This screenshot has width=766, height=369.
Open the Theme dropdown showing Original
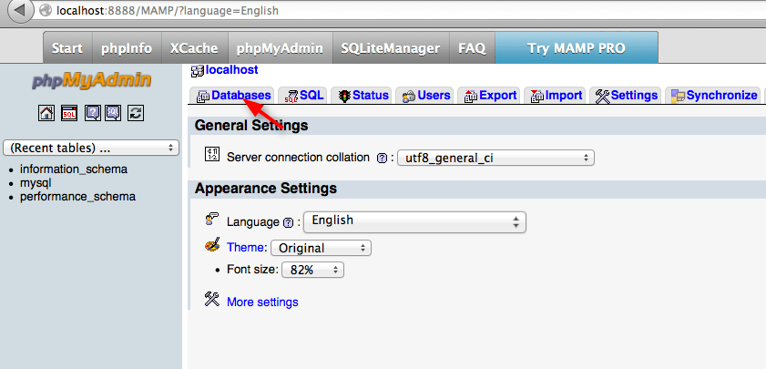321,248
